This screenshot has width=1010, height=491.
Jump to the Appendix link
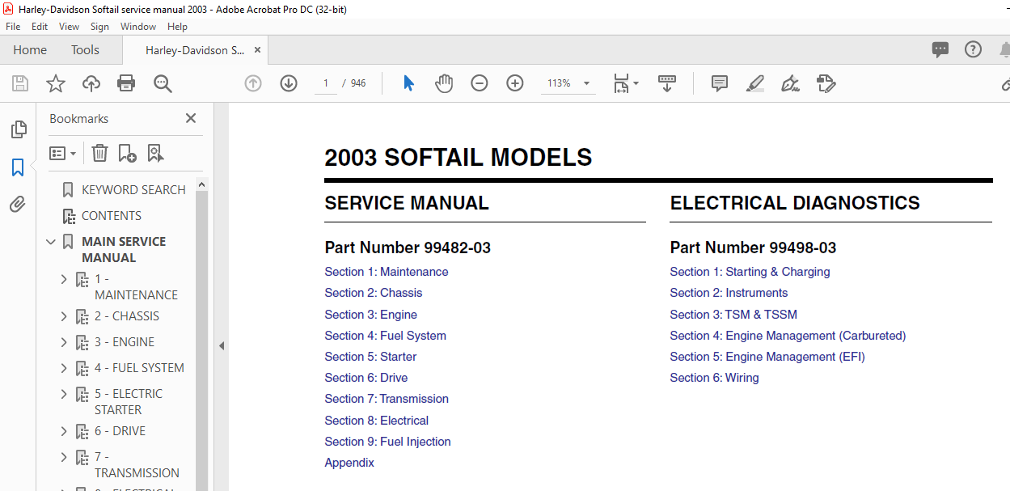[349, 463]
